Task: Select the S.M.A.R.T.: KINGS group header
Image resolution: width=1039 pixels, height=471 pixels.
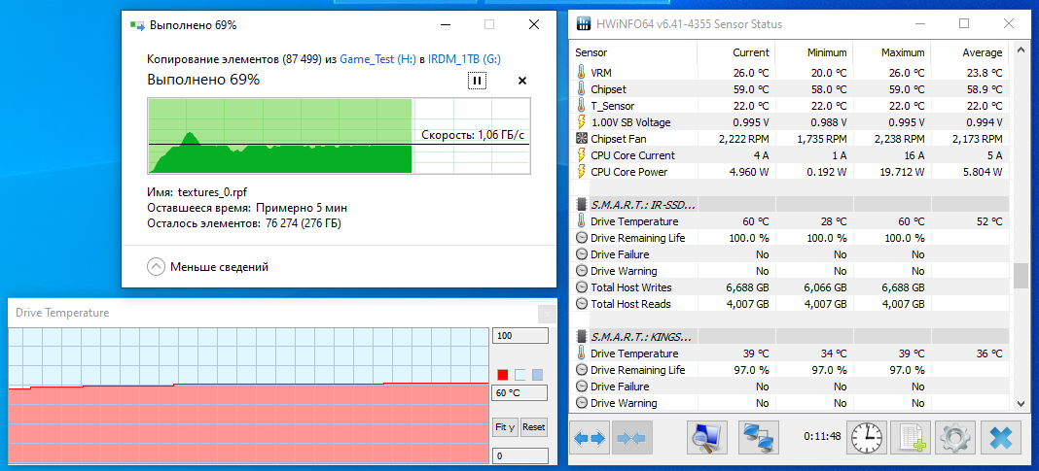Action: [x=790, y=337]
